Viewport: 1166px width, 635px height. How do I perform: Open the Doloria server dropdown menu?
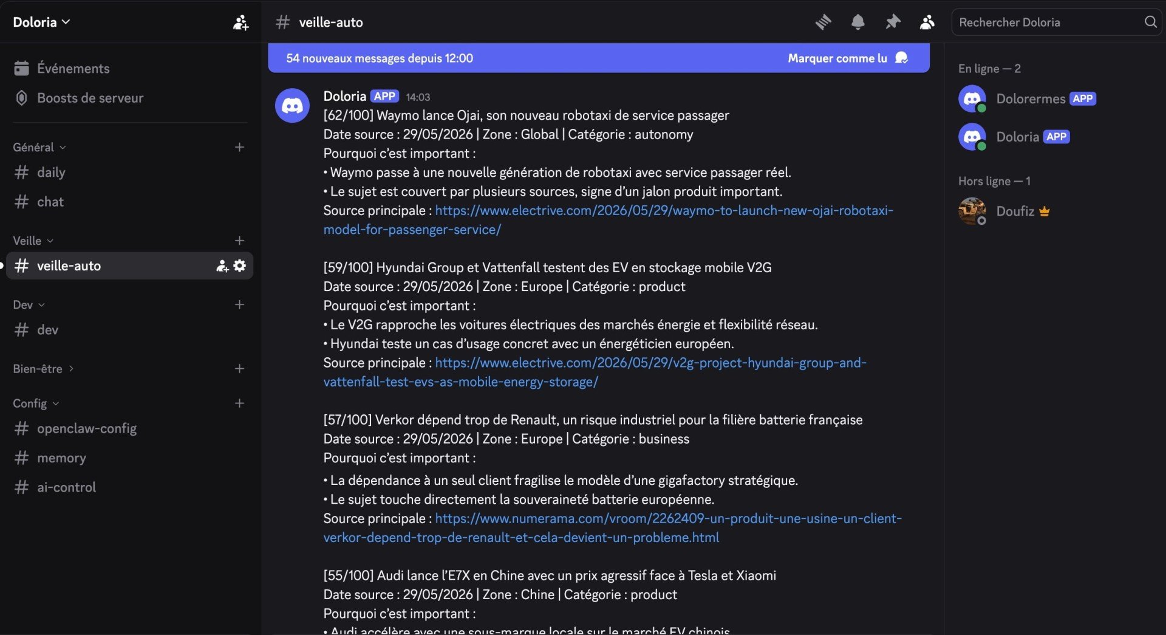tap(41, 22)
